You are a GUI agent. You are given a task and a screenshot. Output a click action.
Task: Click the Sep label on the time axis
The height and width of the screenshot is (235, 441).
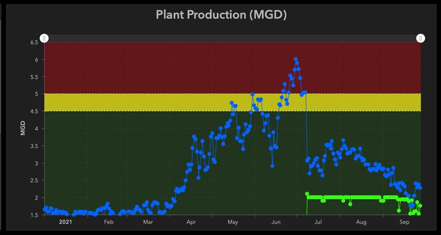click(x=404, y=222)
